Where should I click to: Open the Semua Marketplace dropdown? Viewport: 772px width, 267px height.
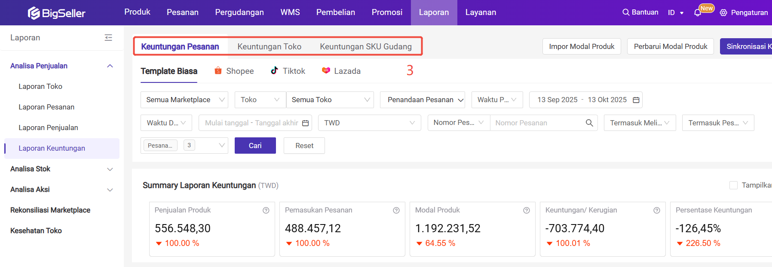point(184,100)
